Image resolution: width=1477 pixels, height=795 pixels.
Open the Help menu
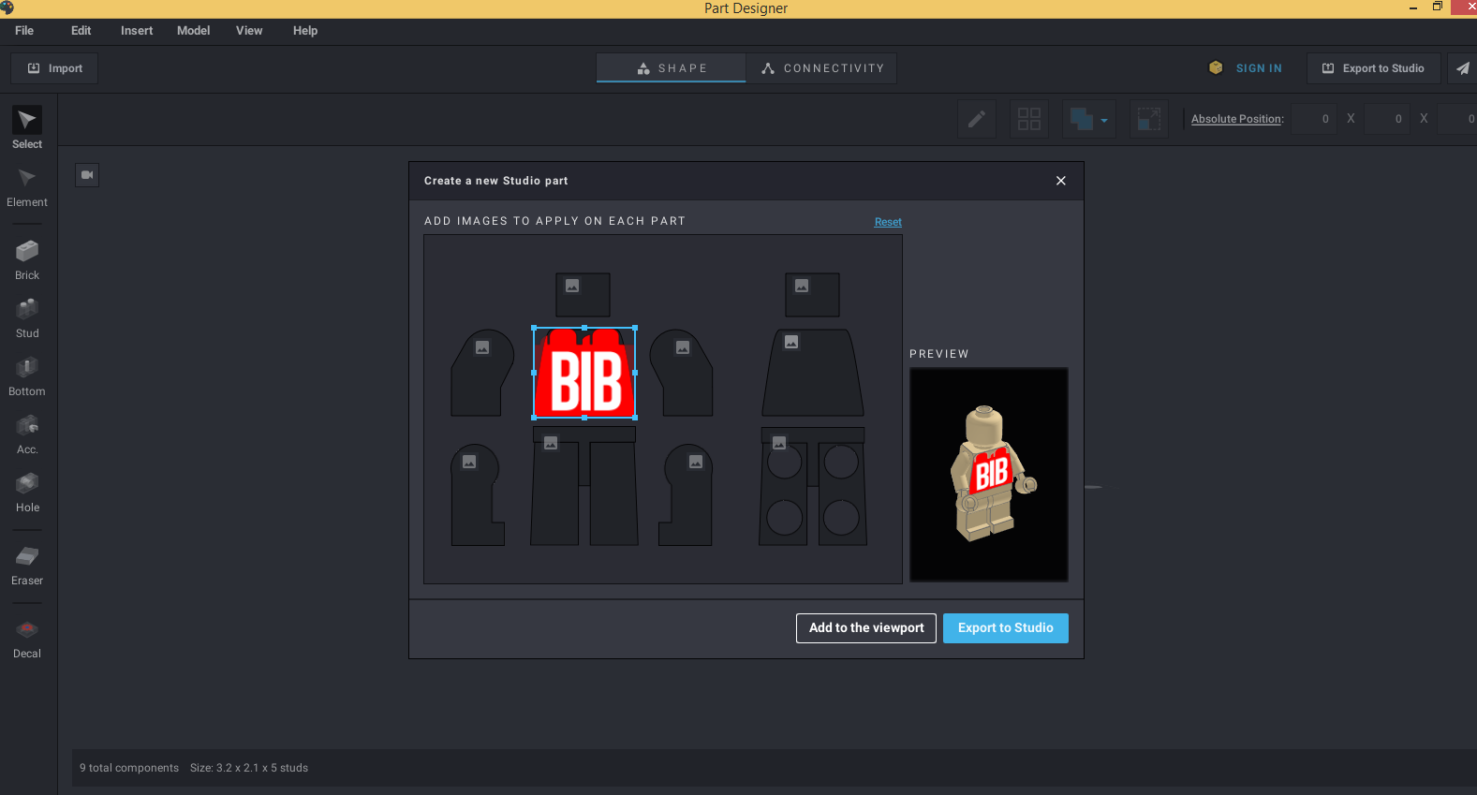click(x=305, y=31)
